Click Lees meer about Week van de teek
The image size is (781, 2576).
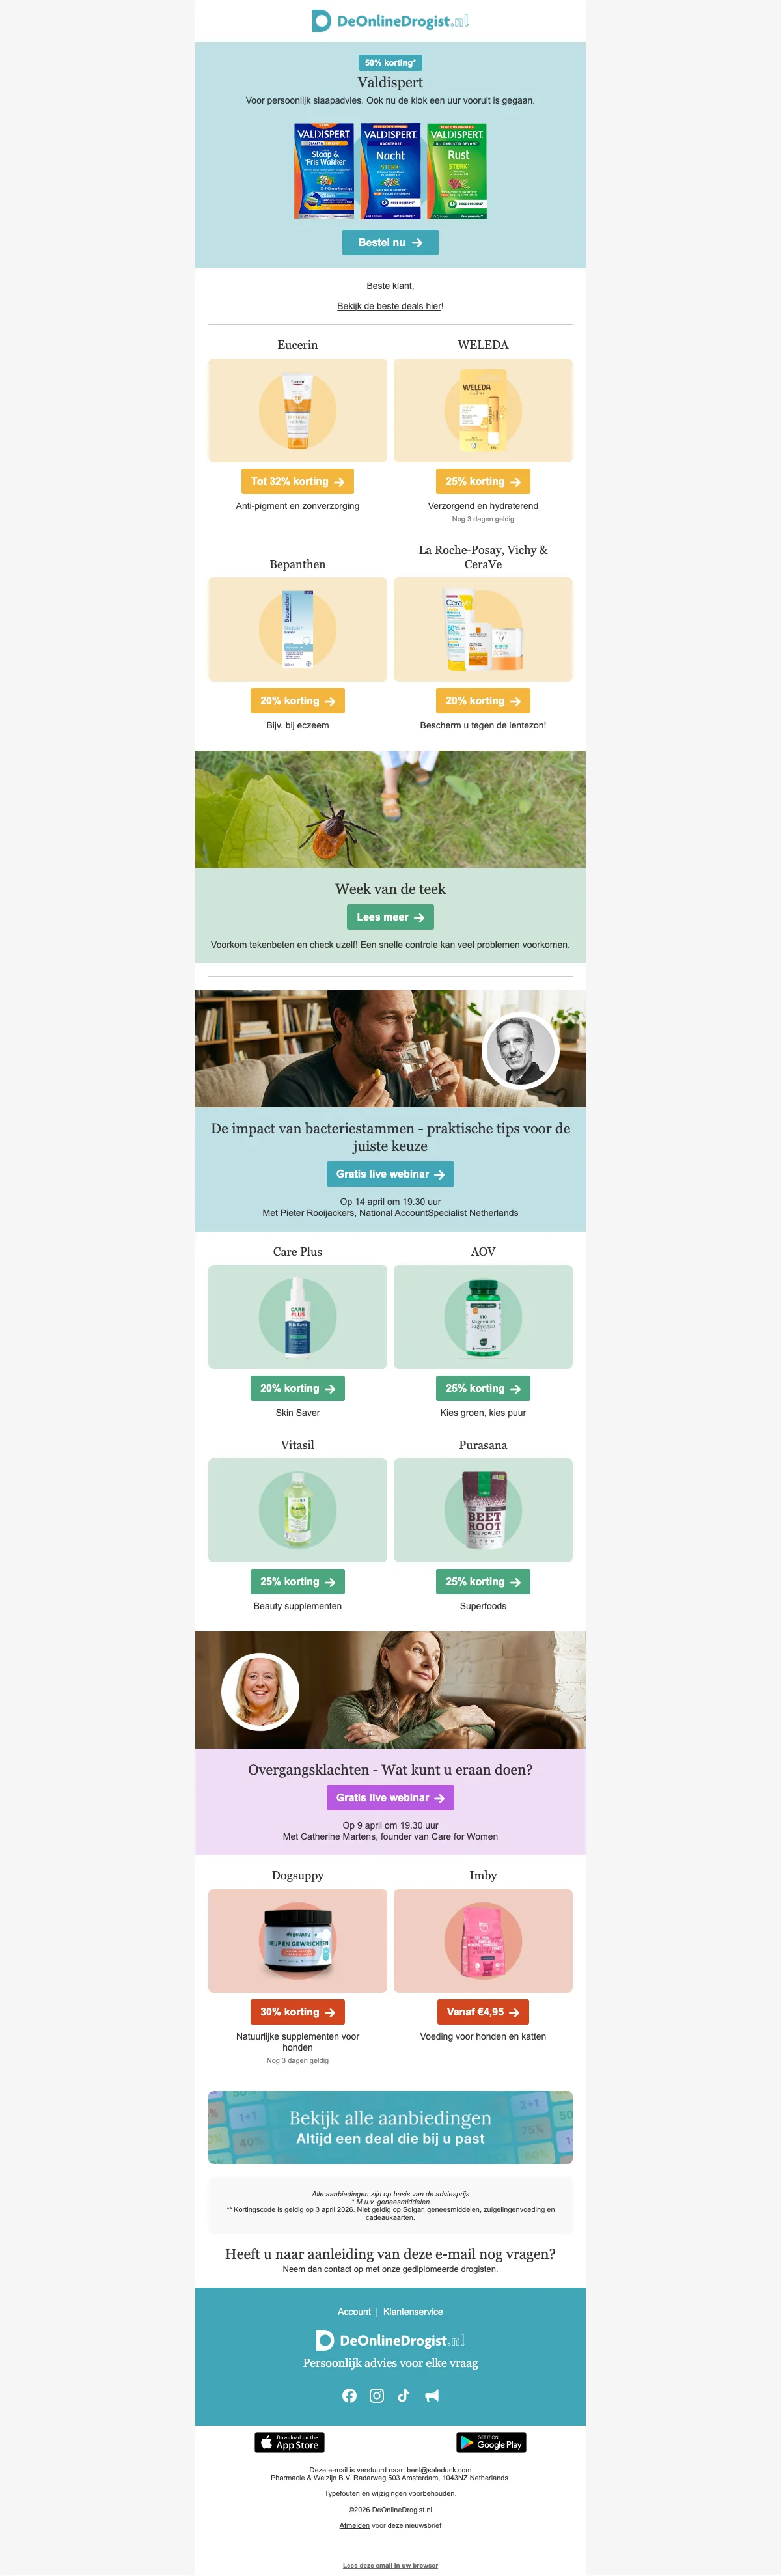click(390, 917)
